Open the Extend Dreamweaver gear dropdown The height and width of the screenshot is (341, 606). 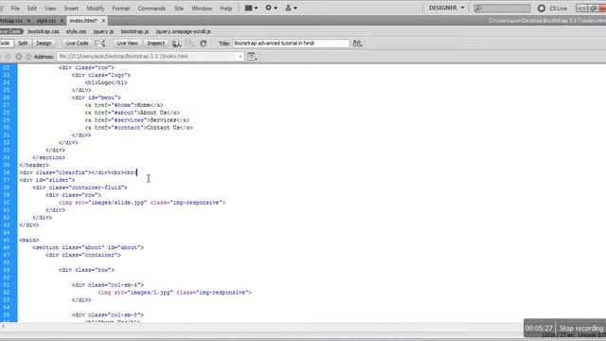pyautogui.click(x=271, y=8)
